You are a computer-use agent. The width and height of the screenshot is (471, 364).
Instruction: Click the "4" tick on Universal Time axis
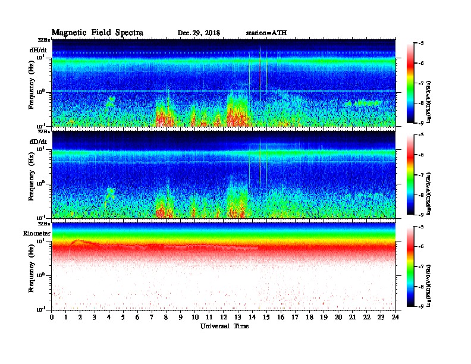pyautogui.click(x=109, y=318)
